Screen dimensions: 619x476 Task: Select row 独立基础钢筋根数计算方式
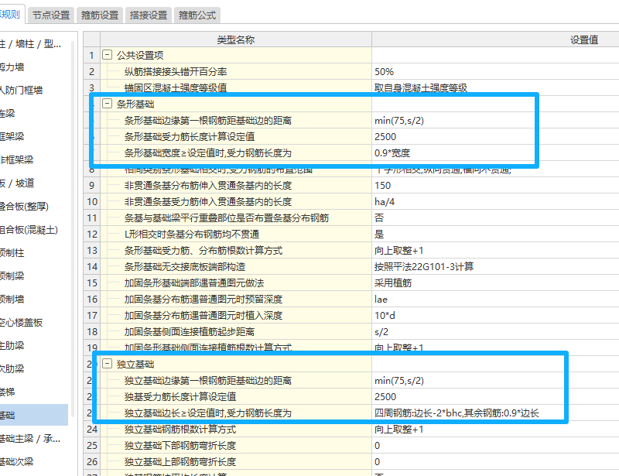click(x=236, y=429)
